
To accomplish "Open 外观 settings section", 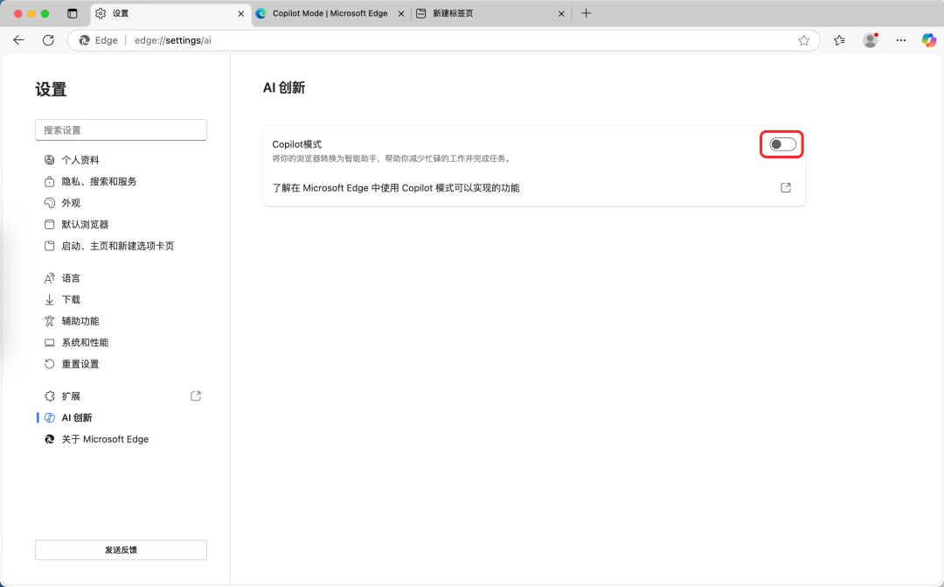I will click(121, 203).
